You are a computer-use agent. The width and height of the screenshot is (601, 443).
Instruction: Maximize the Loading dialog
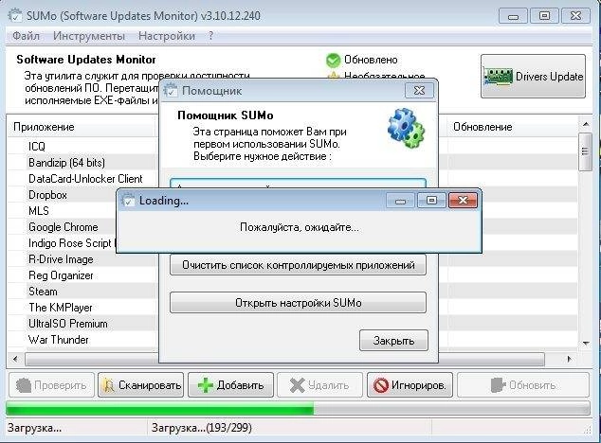click(431, 201)
